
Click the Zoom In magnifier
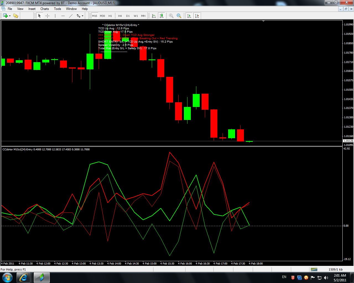tap(171, 16)
